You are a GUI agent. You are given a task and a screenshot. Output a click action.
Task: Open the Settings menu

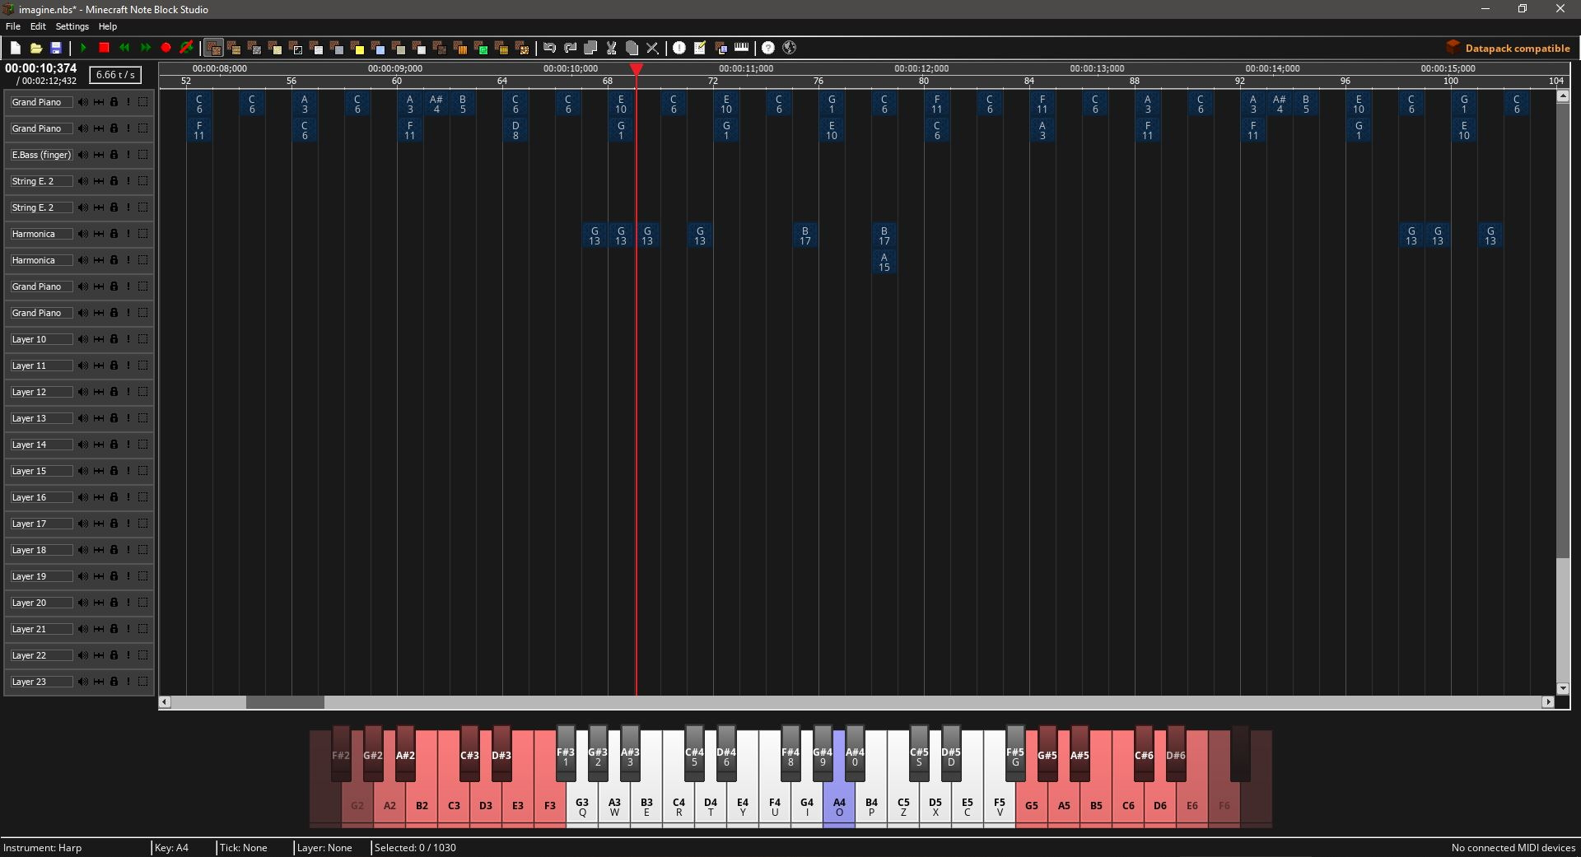click(72, 26)
